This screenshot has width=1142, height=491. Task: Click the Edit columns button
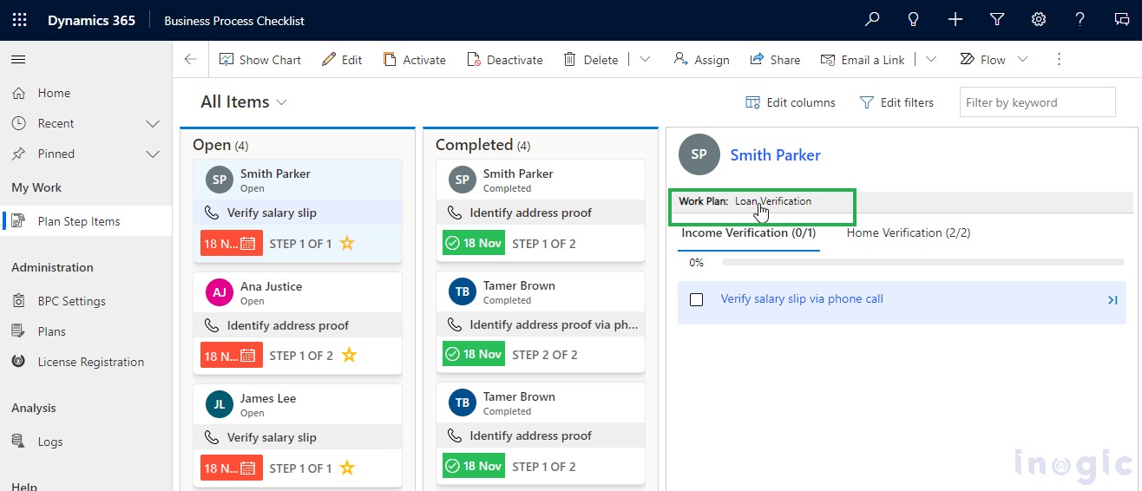click(x=791, y=102)
